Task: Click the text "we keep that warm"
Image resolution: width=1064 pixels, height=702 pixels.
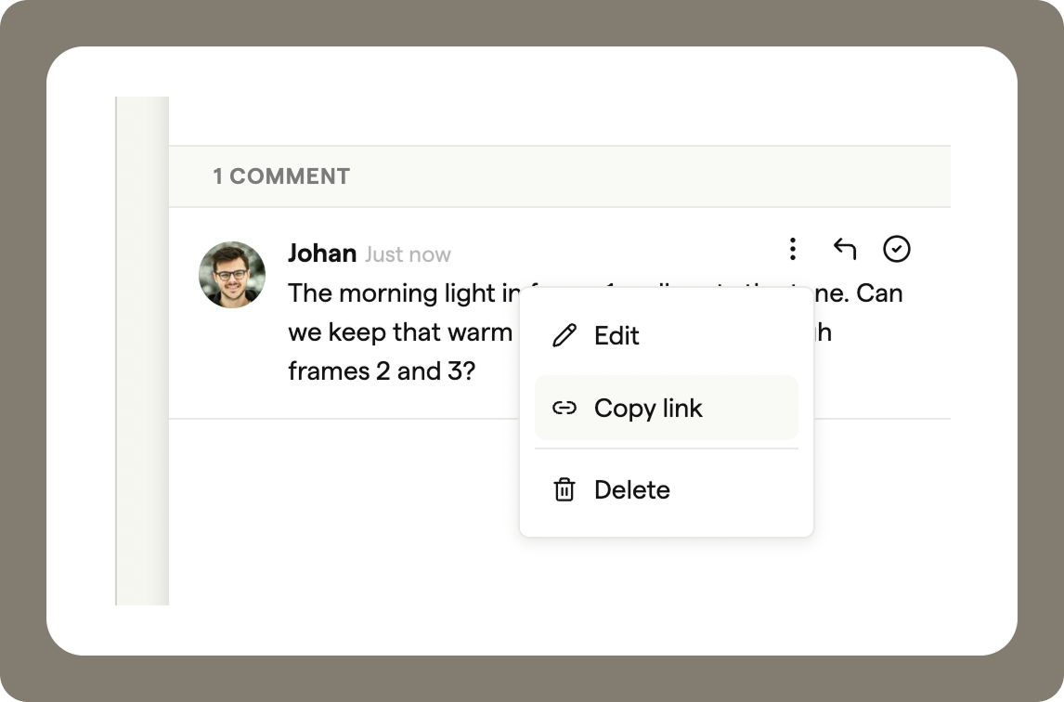Action: coord(400,332)
